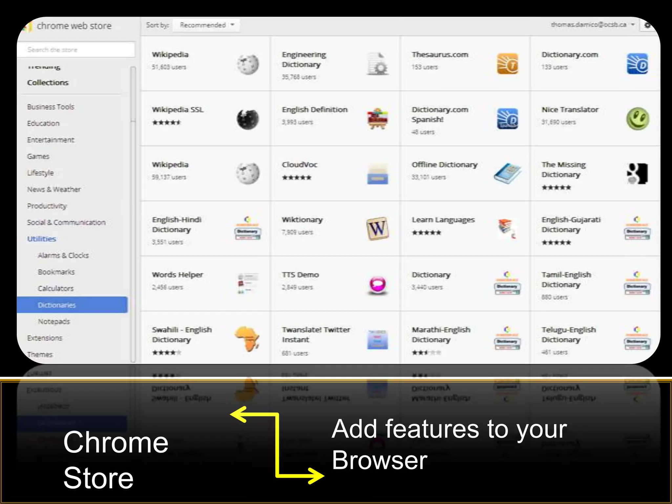Open the pink TTS Demo speech bubble icon
Screen dimensions: 672x504
(377, 285)
